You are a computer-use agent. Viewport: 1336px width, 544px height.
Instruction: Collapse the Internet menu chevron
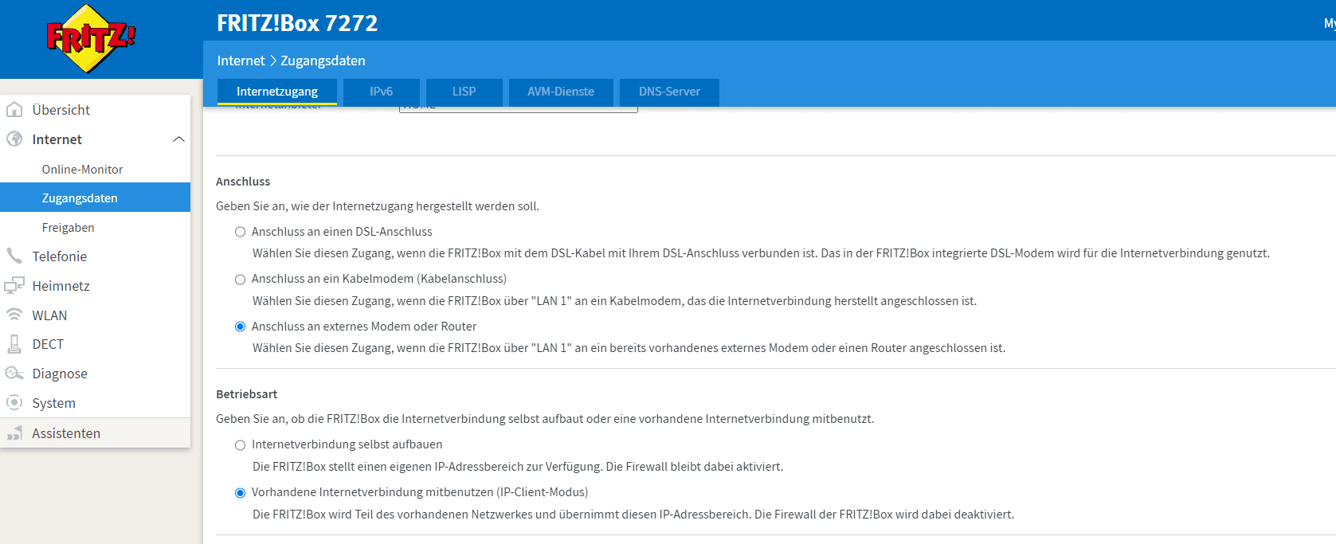point(178,139)
